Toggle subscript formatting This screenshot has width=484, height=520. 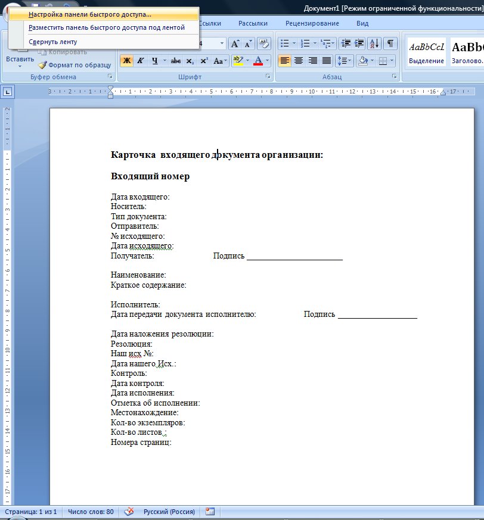190,61
